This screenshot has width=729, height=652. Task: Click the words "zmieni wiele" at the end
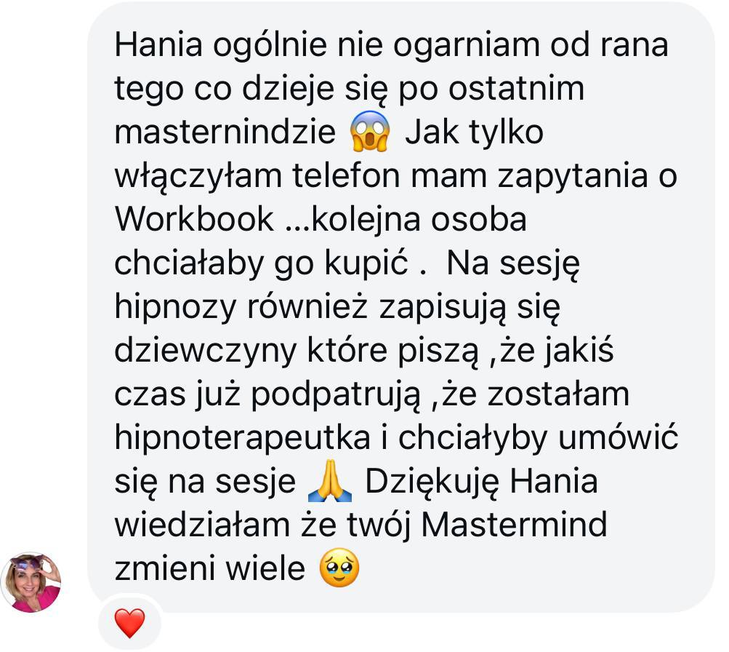pyautogui.click(x=209, y=568)
